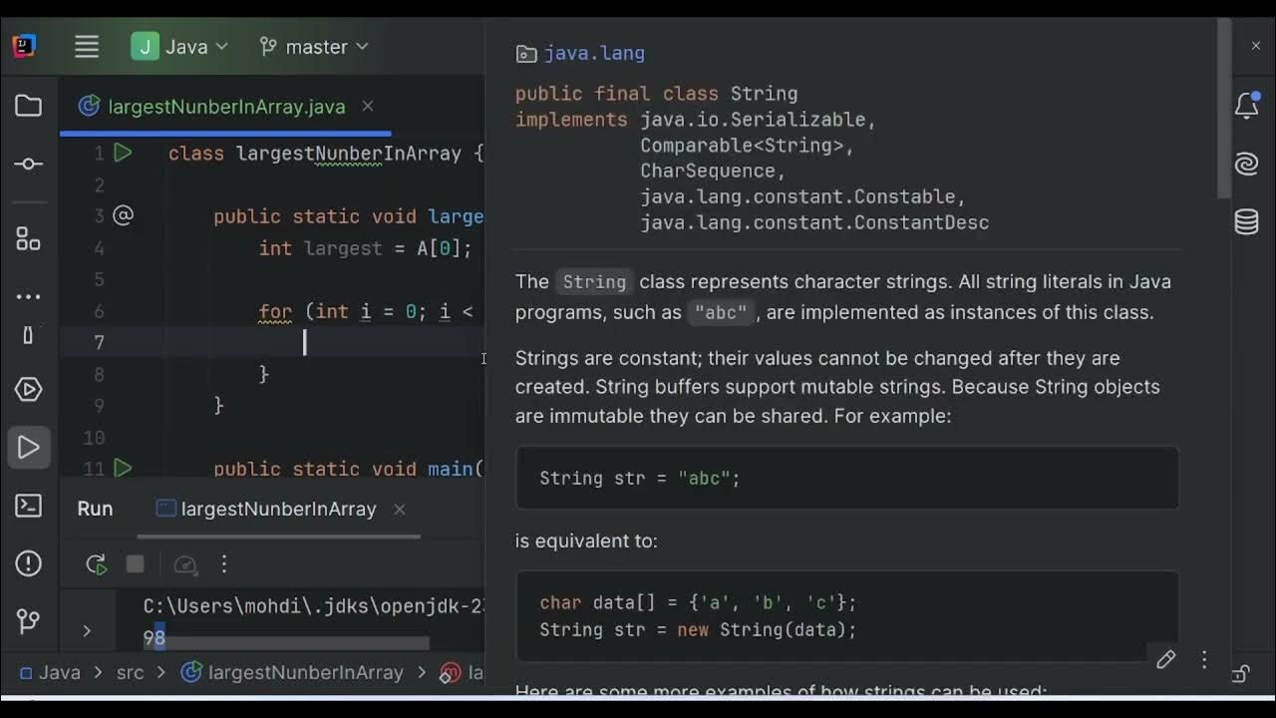Open the hamburger main menu
This screenshot has height=718, width=1276.
coord(87,47)
